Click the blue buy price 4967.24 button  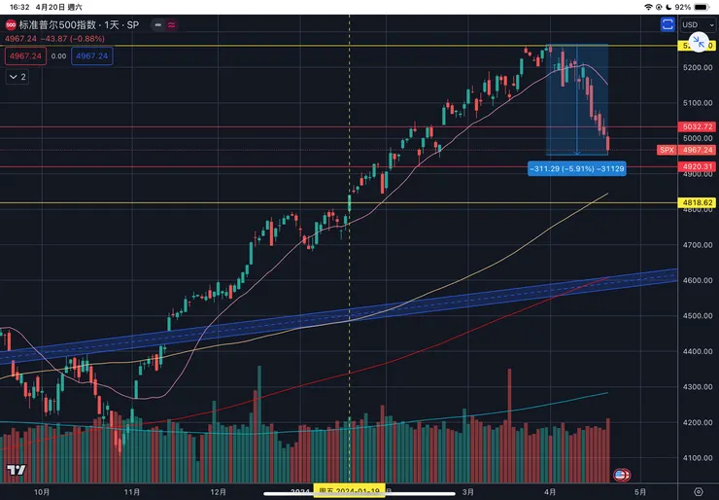tap(92, 57)
